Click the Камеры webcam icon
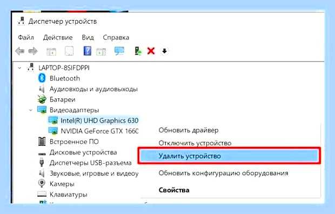 point(42,183)
